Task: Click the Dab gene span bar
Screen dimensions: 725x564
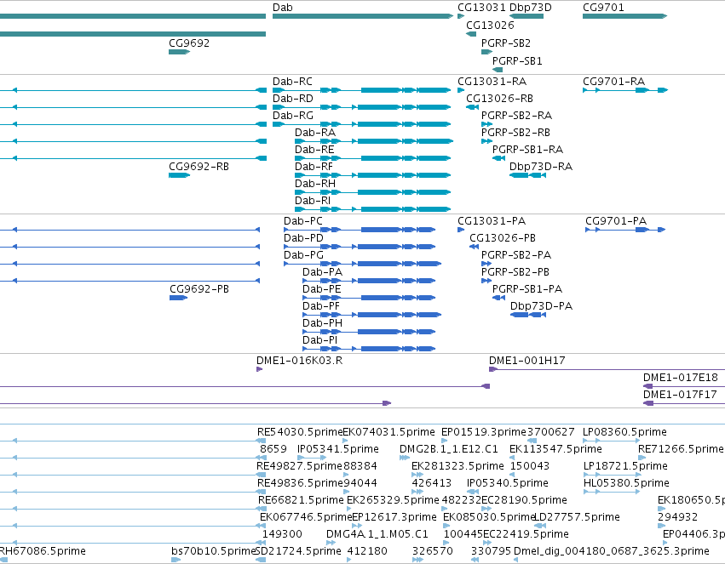Action: (x=363, y=16)
